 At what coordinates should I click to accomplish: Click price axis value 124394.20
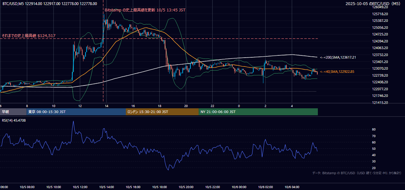pyautogui.click(x=381, y=41)
